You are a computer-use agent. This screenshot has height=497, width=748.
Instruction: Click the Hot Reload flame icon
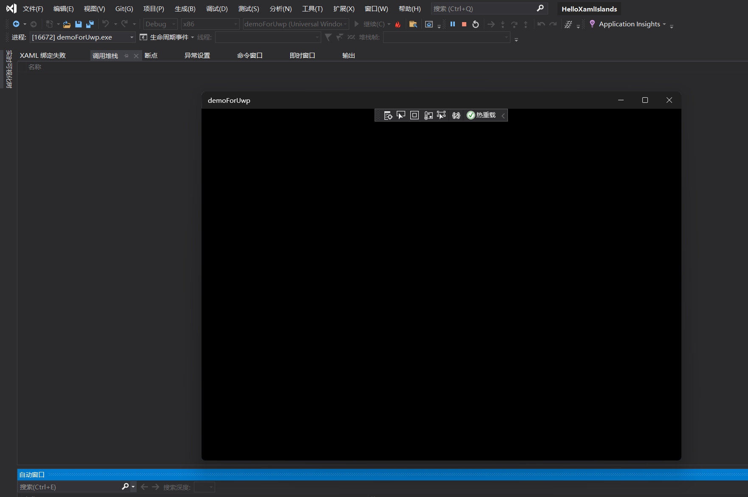click(x=398, y=24)
